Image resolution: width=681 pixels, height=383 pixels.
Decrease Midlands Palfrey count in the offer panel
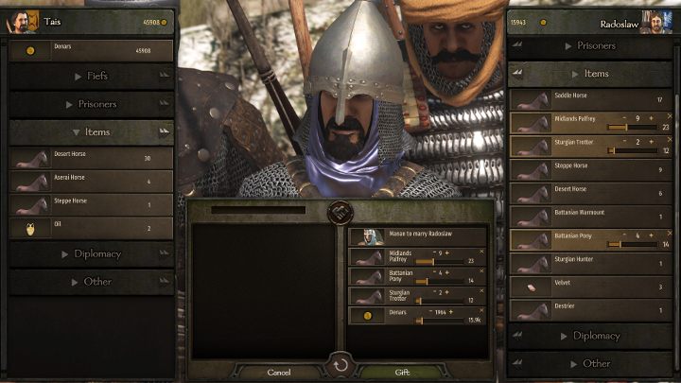coord(434,252)
